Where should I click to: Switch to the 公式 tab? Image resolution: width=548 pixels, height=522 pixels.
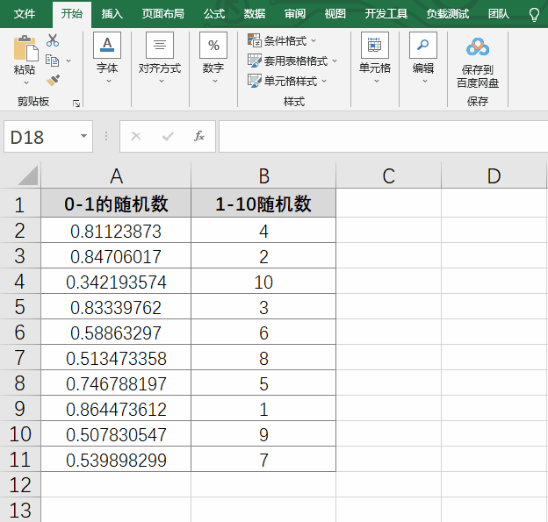coord(214,14)
